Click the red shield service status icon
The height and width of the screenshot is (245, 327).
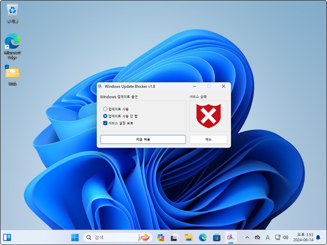pyautogui.click(x=208, y=116)
